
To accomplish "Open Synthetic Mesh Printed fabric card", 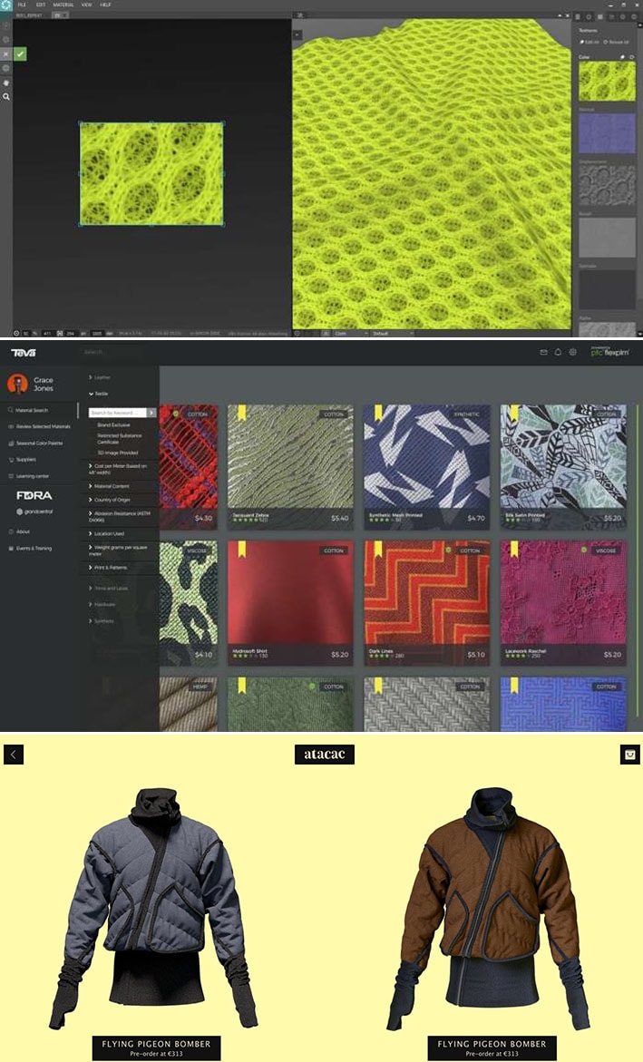I will (x=426, y=466).
